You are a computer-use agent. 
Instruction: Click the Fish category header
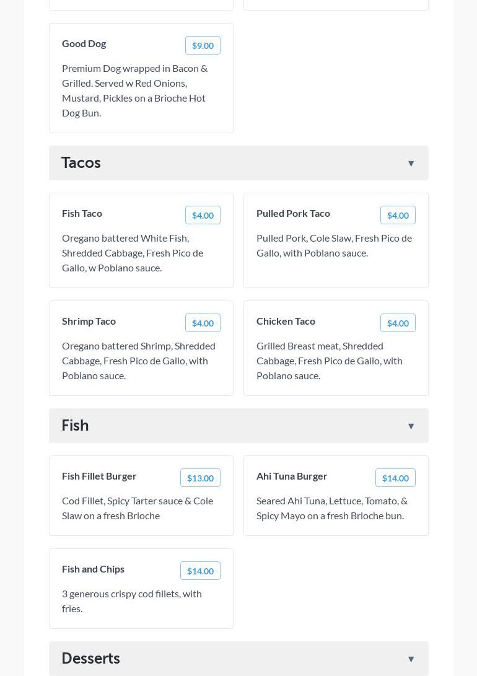[x=75, y=425]
